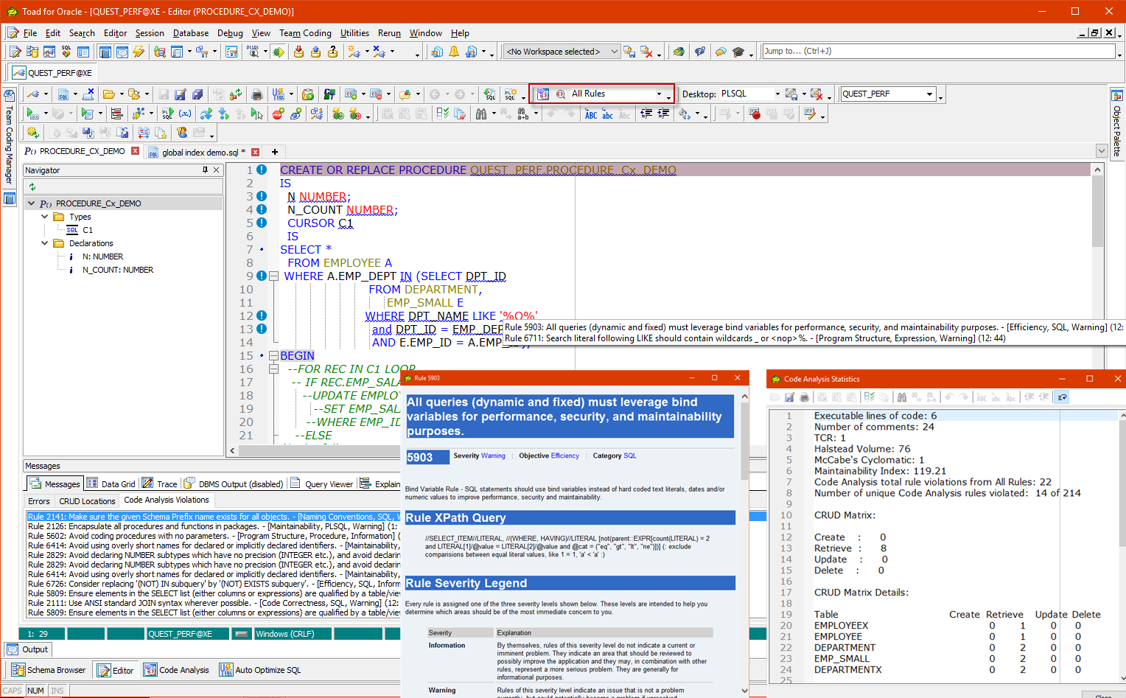Click print icon in Code Analysis Statistics window
The height and width of the screenshot is (698, 1126).
coord(804,397)
